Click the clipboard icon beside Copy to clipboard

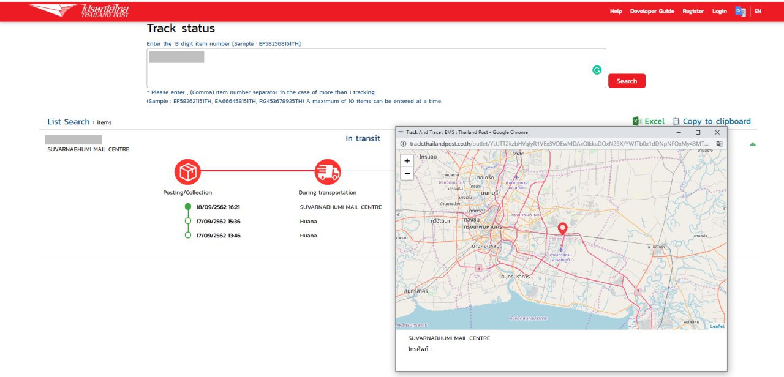point(676,121)
